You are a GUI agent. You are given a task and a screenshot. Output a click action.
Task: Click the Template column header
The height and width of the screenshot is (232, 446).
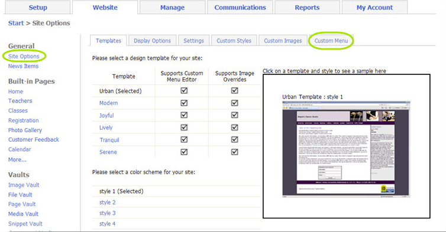click(x=124, y=76)
